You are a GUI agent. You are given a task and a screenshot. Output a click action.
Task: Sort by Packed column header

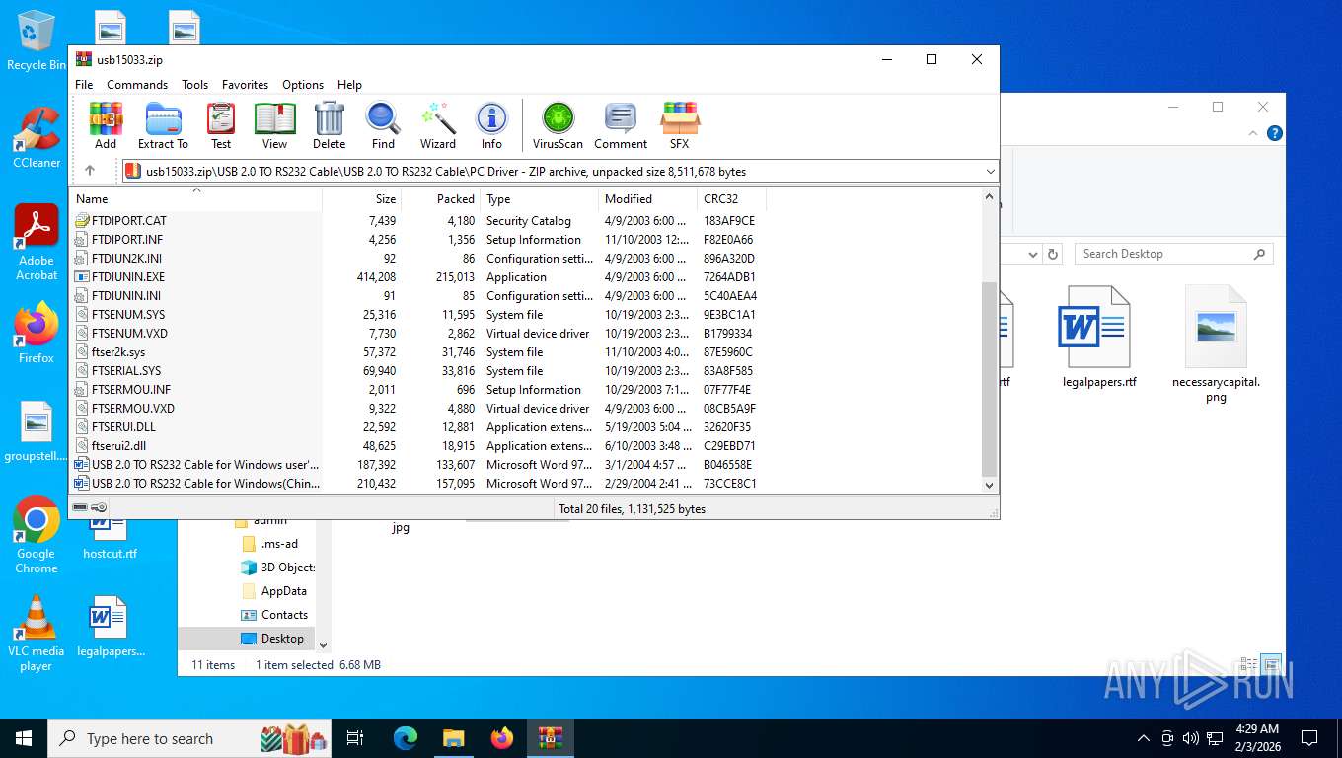[441, 198]
